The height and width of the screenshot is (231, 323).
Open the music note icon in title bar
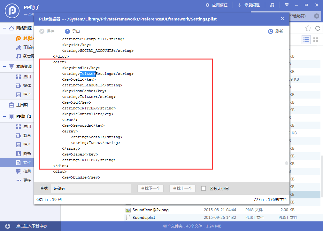pos(272,5)
